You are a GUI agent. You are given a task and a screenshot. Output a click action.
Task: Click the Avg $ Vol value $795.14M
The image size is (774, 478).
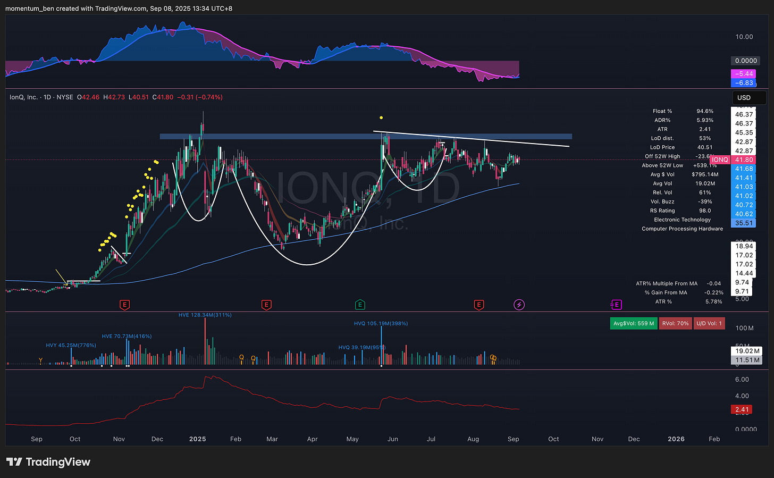coord(705,174)
